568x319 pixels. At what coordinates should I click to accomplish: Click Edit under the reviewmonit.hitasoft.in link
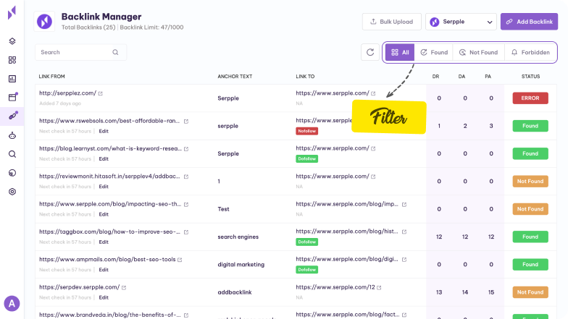104,187
